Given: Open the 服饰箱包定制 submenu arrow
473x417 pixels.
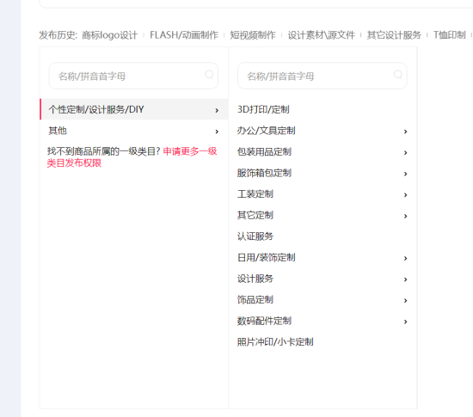Looking at the screenshot, I should pos(406,174).
